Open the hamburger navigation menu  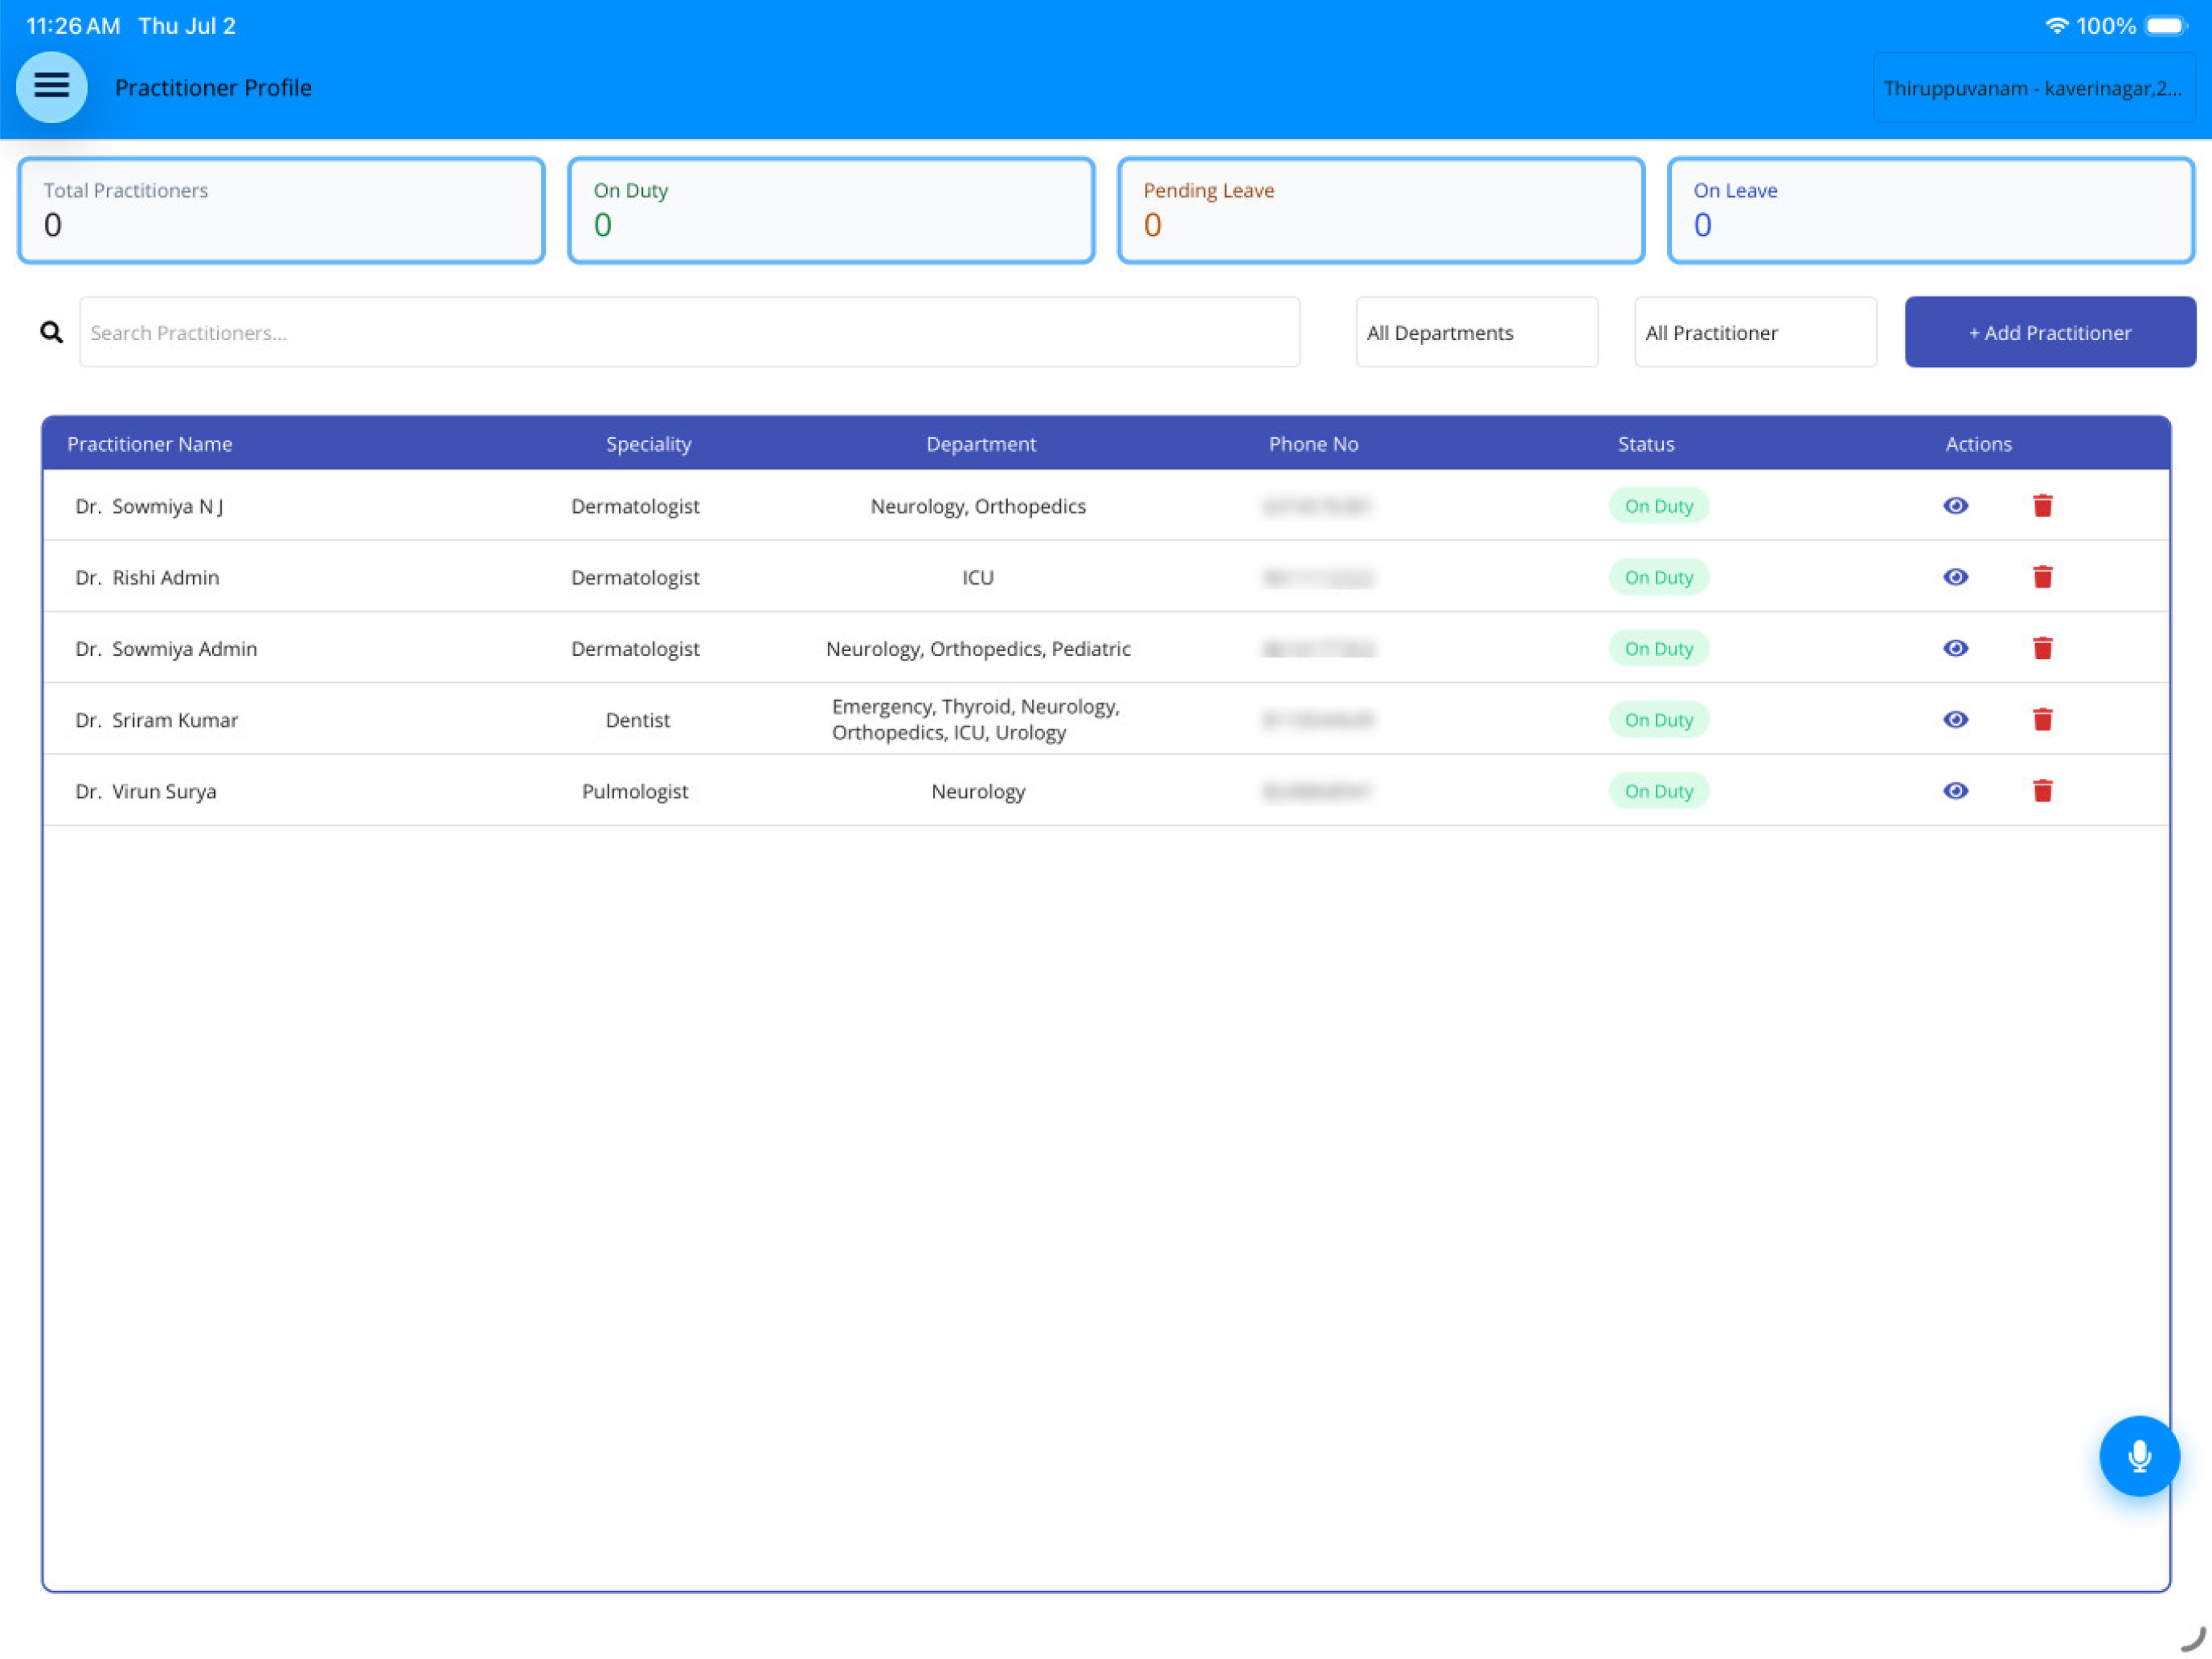click(x=52, y=87)
